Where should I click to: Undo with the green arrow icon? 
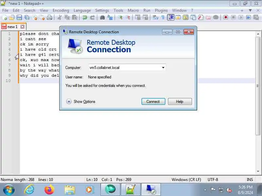pyautogui.click(x=85, y=17)
